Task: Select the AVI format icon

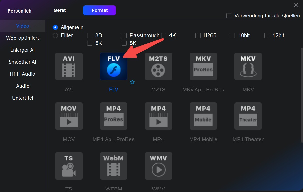Action: click(x=69, y=66)
